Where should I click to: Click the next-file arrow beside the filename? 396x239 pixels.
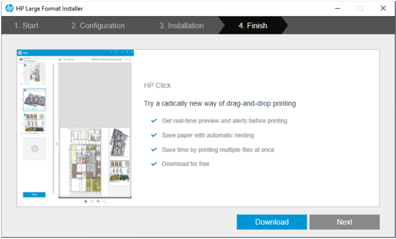[x=130, y=59]
